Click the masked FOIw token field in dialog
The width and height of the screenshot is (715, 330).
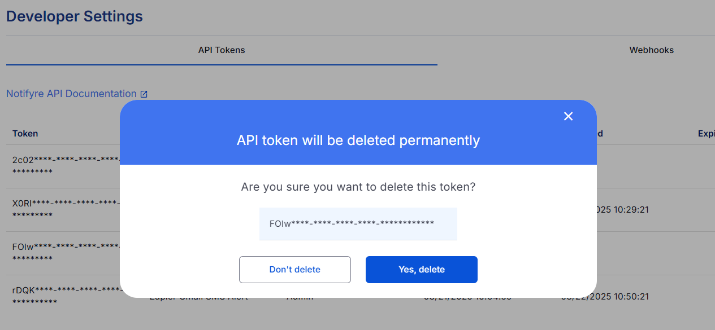coord(358,223)
